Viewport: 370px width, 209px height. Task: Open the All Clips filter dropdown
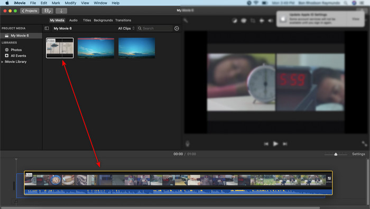click(x=126, y=28)
